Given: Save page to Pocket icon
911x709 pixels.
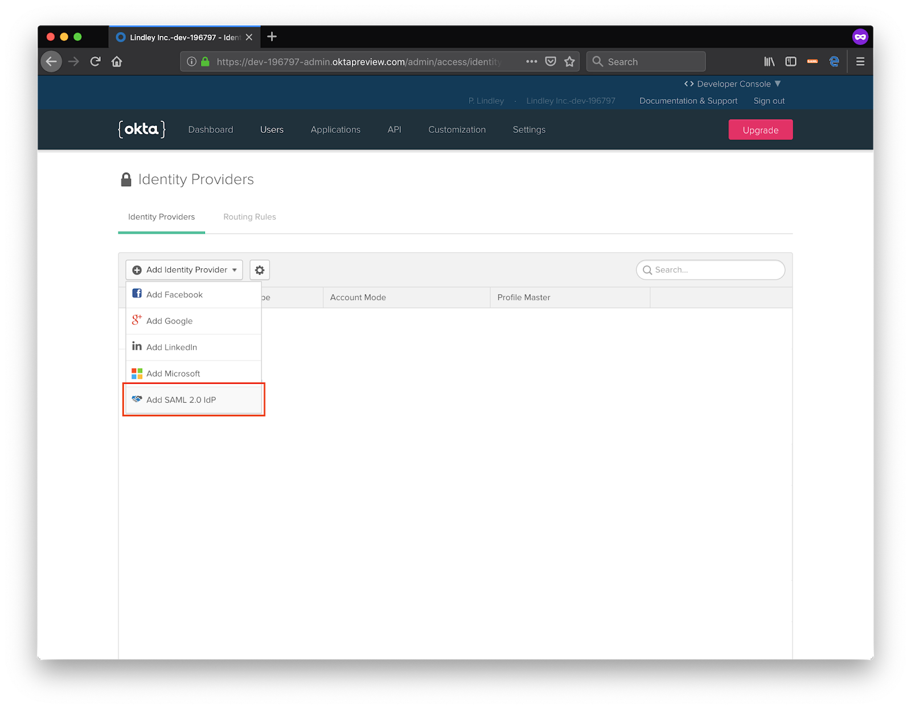Looking at the screenshot, I should 551,62.
